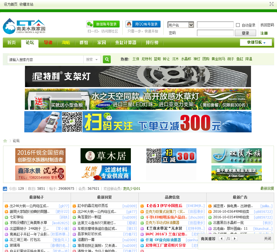
Task: Click the 论坛 breadcrumb link
Action: click(x=16, y=141)
